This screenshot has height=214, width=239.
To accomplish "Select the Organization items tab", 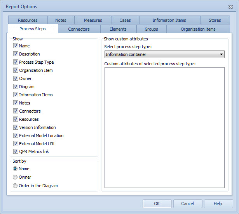I will 198,29.
